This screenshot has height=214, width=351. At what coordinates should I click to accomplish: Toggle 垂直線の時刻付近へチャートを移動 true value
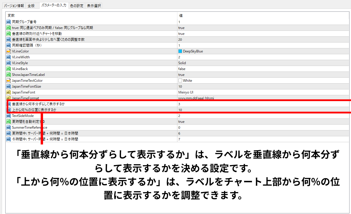(181, 34)
